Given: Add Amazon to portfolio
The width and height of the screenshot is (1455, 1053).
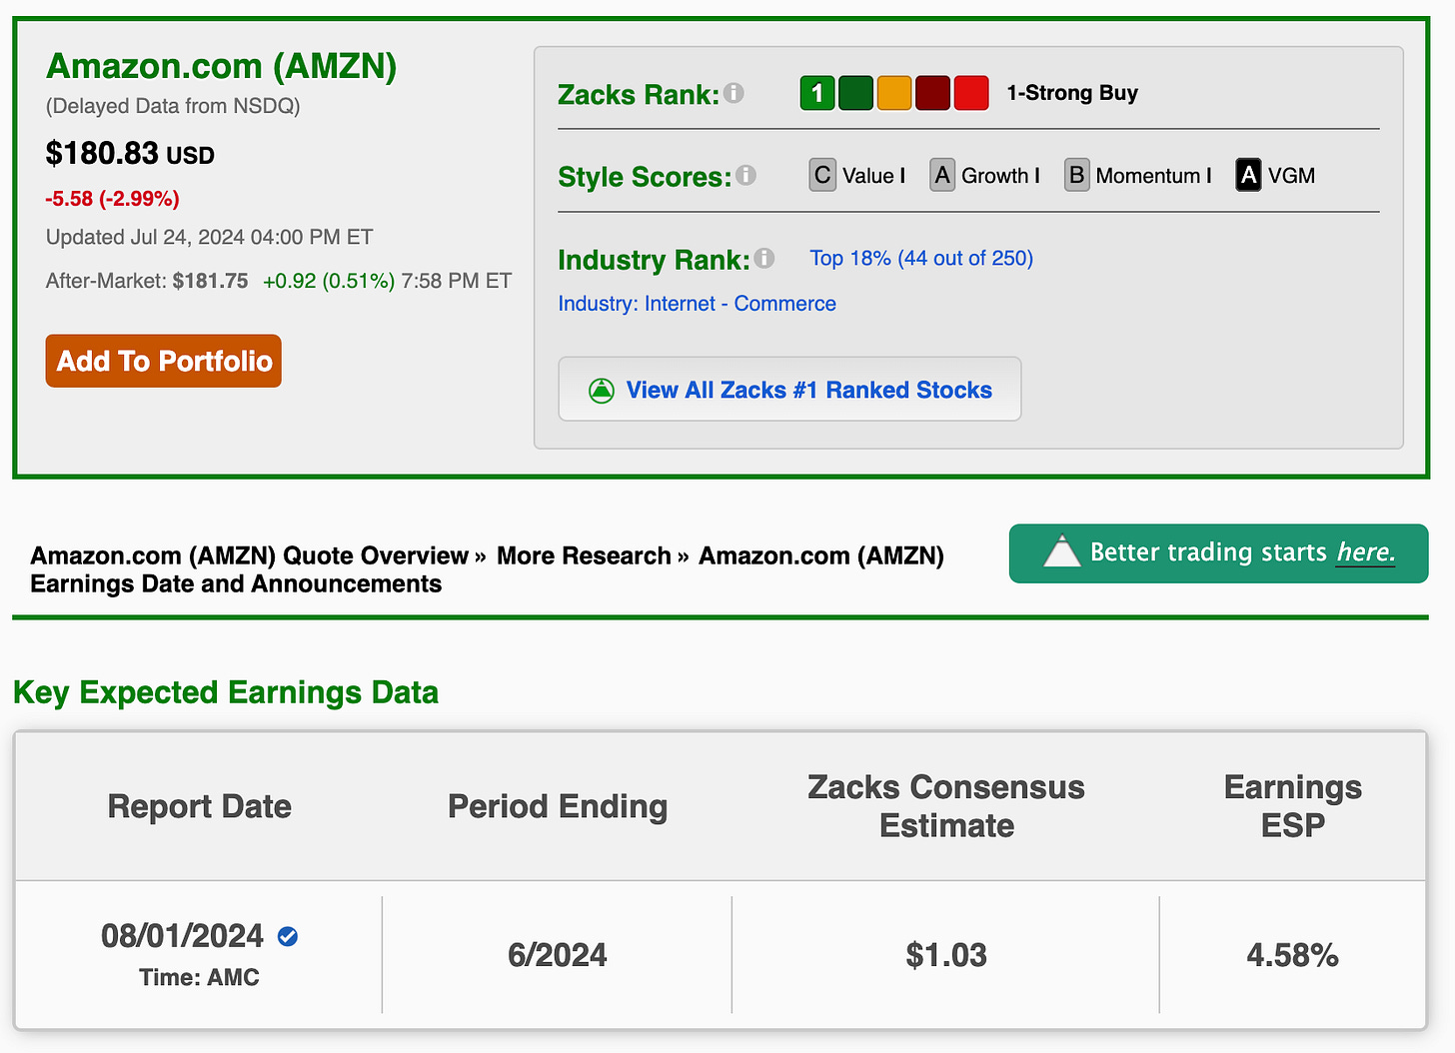Looking at the screenshot, I should pos(164,361).
